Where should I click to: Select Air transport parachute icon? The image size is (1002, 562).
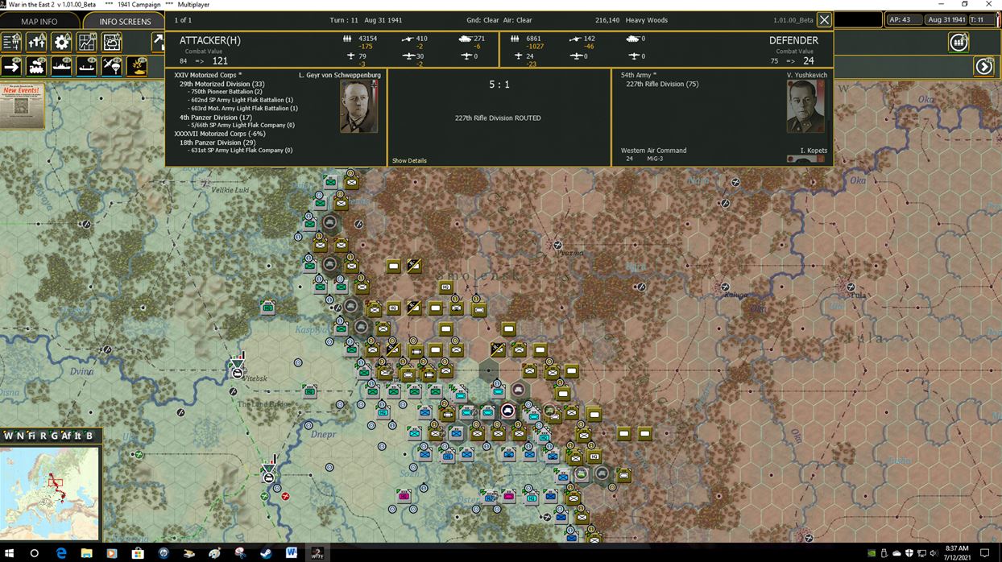(111, 67)
